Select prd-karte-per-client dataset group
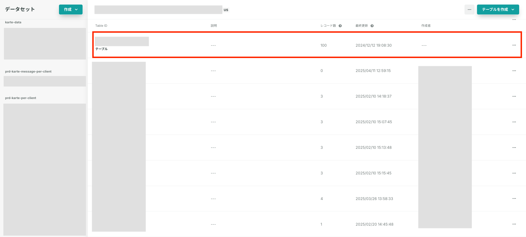Image resolution: width=526 pixels, height=237 pixels. 21,98
